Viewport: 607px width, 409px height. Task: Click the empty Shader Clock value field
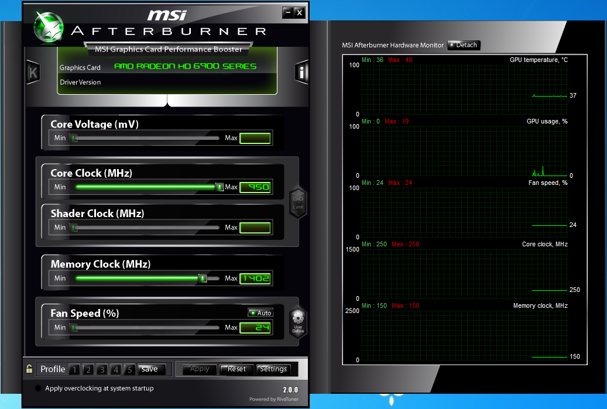click(x=255, y=228)
